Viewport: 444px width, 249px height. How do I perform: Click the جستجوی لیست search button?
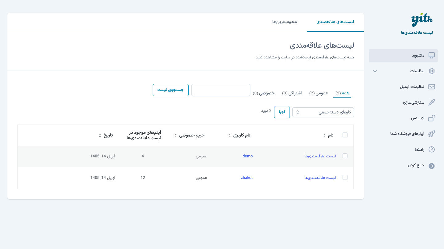pos(171,90)
